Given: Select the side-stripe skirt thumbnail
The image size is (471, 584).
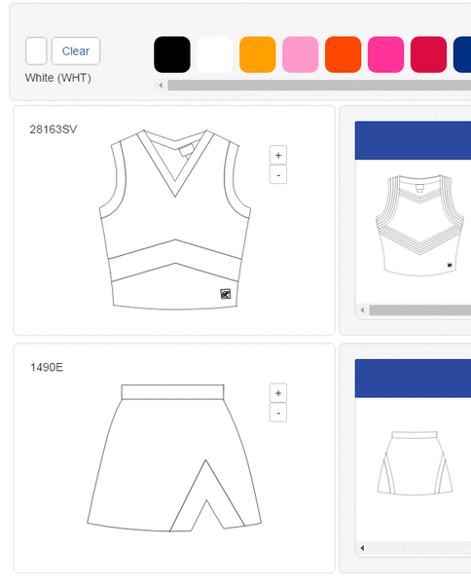Looking at the screenshot, I should pyautogui.click(x=415, y=463).
